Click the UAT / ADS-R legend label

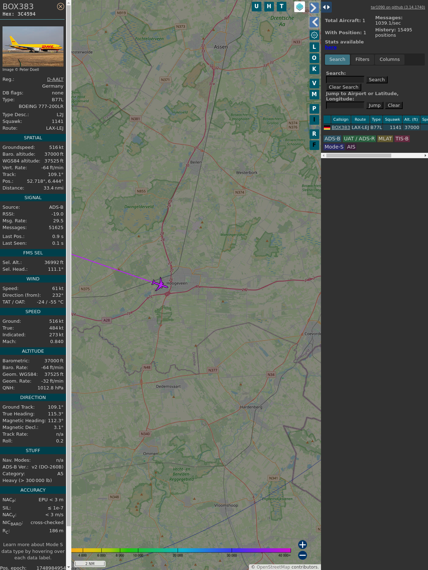coord(359,139)
